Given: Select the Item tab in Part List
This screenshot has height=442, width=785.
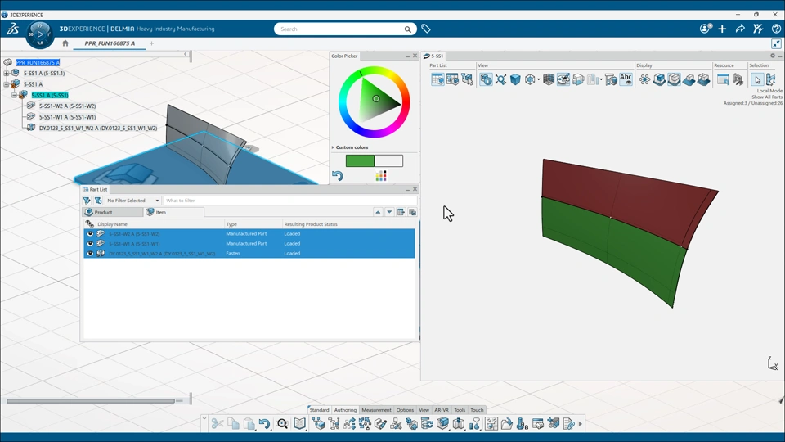Looking at the screenshot, I should point(173,213).
